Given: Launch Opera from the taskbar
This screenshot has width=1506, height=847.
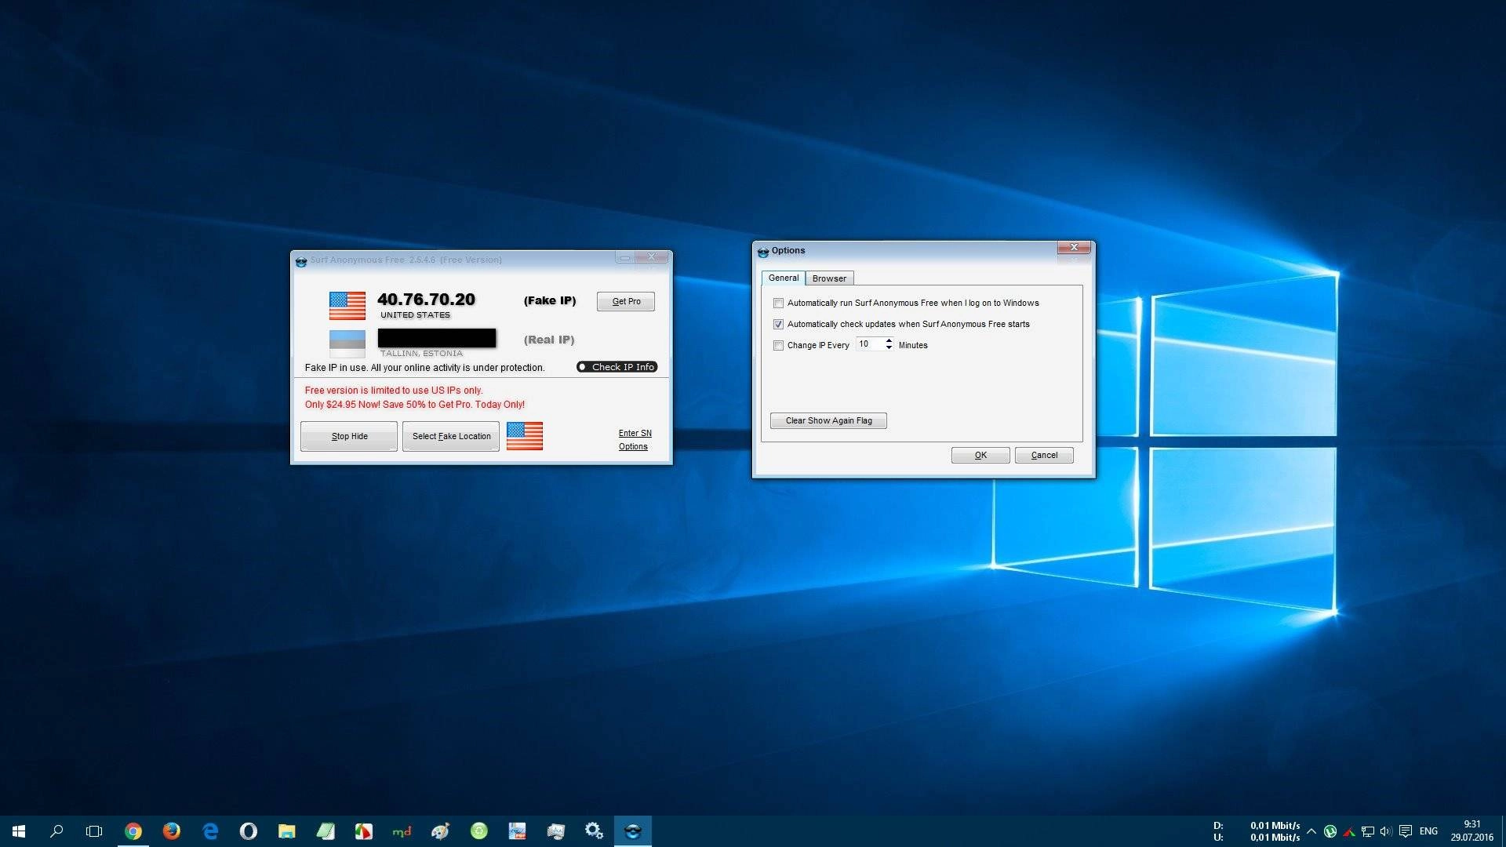Looking at the screenshot, I should 249,831.
